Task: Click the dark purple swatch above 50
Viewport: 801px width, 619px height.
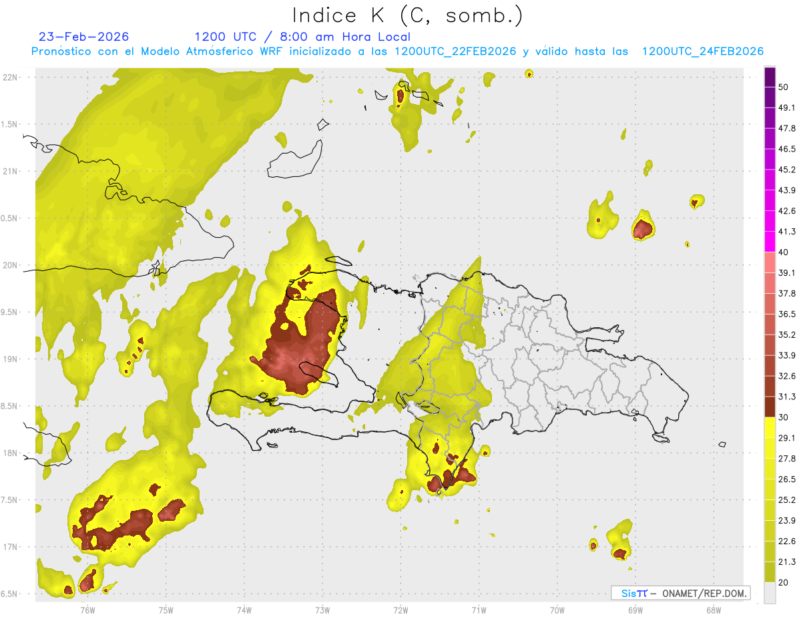Action: pyautogui.click(x=770, y=77)
